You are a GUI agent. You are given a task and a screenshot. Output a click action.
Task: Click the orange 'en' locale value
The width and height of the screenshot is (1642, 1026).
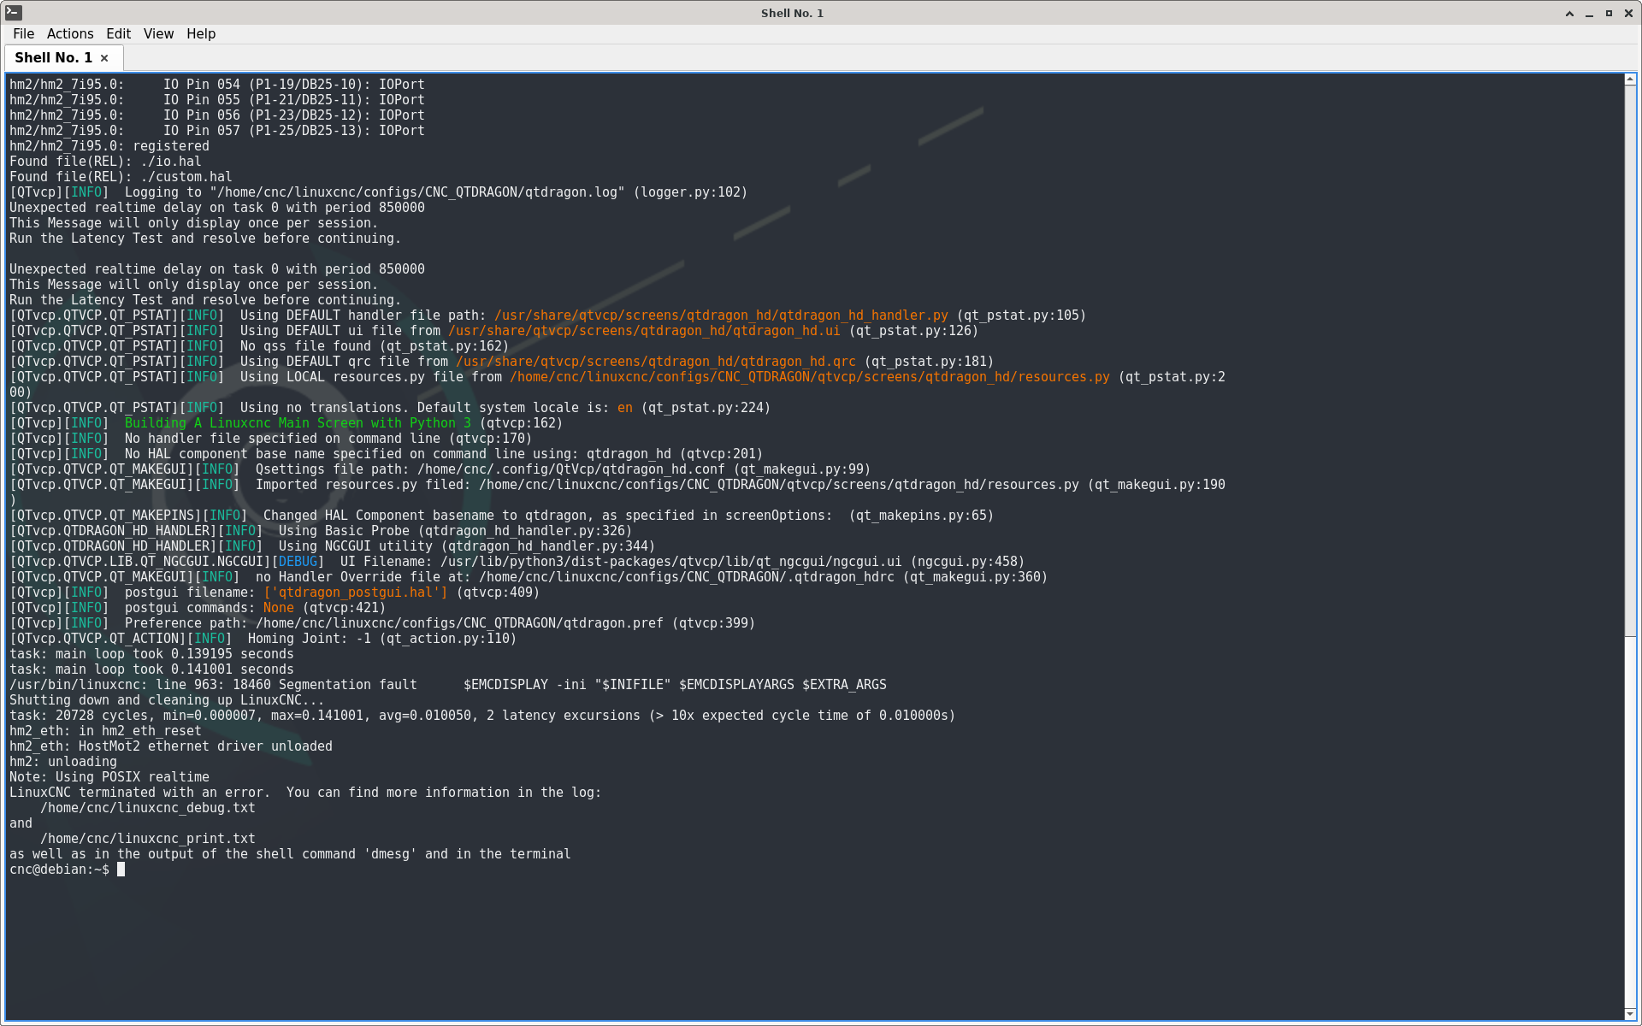click(625, 408)
